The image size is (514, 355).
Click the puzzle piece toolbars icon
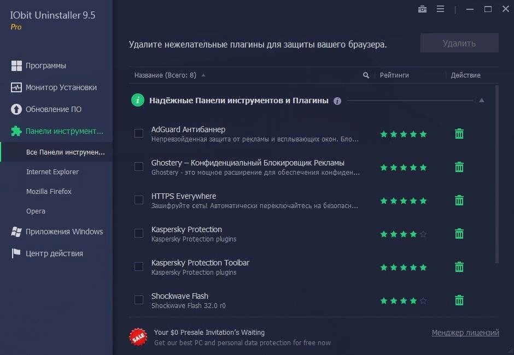point(16,131)
